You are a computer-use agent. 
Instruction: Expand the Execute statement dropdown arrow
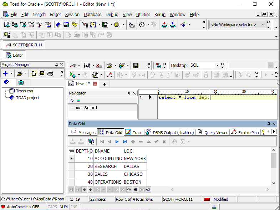tap(79, 75)
